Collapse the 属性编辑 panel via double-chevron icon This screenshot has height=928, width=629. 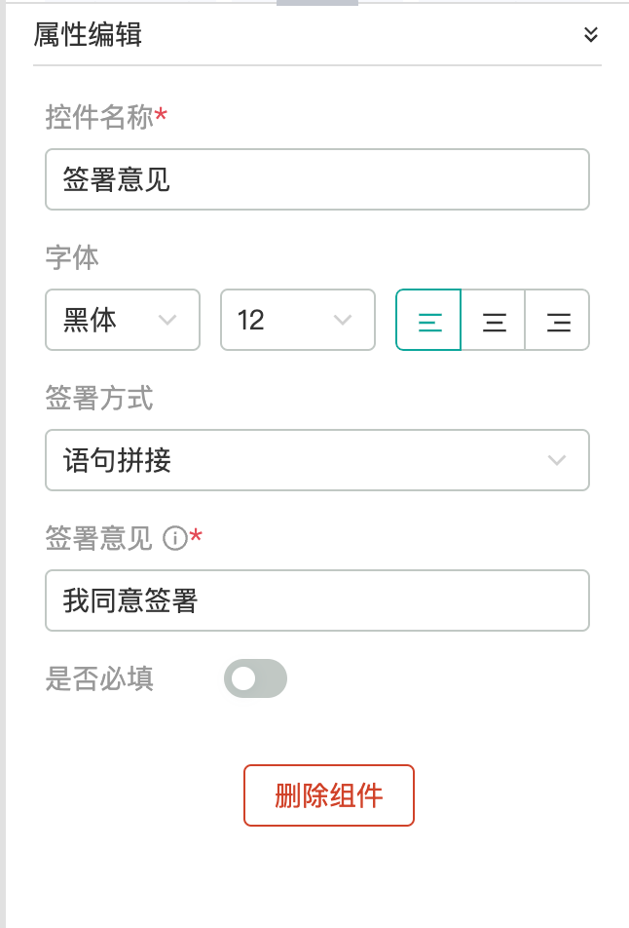591,34
